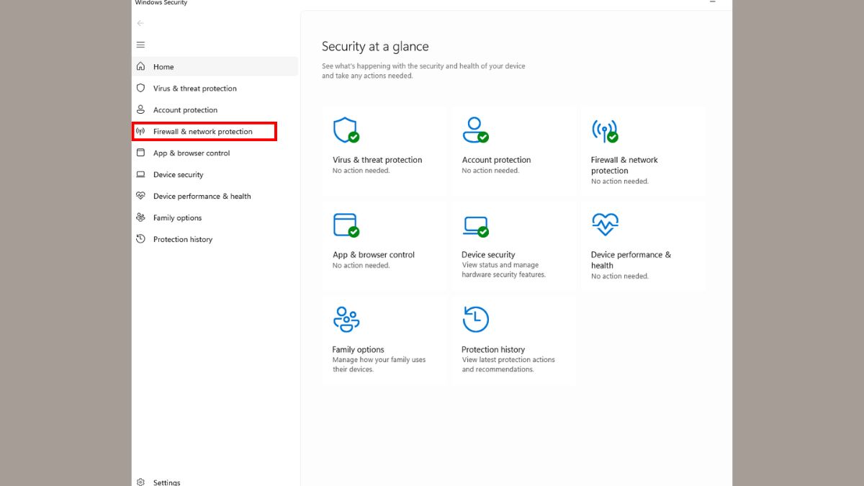Click the Virus & threat protection shield tile icon
This screenshot has width=864, height=486.
point(346,130)
